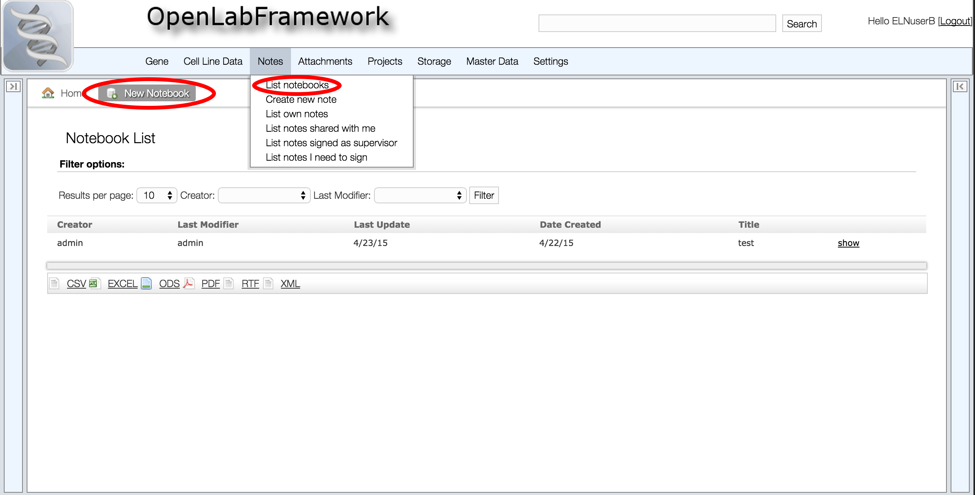Open the Results per page dropdown

(x=157, y=195)
